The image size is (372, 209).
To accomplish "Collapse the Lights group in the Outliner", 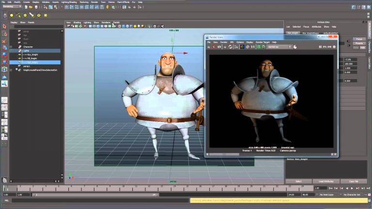I will [11, 51].
